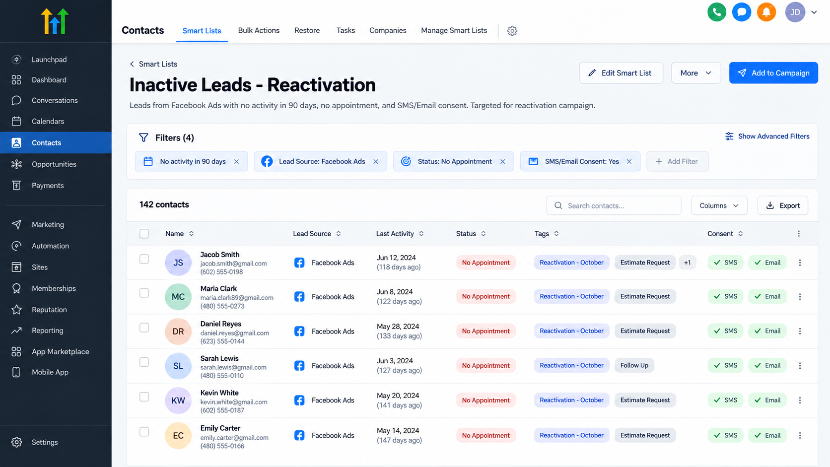This screenshot has width=830, height=467.
Task: Switch to the Bulk Actions tab
Action: coord(259,31)
